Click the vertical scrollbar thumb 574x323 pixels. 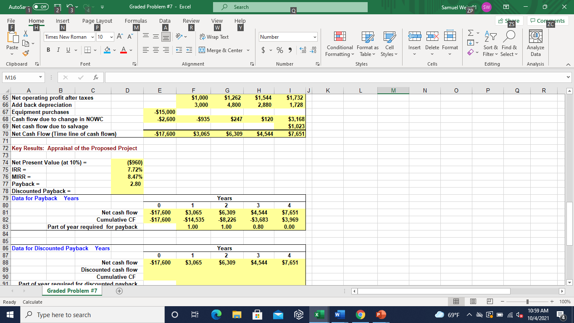tap(570, 223)
